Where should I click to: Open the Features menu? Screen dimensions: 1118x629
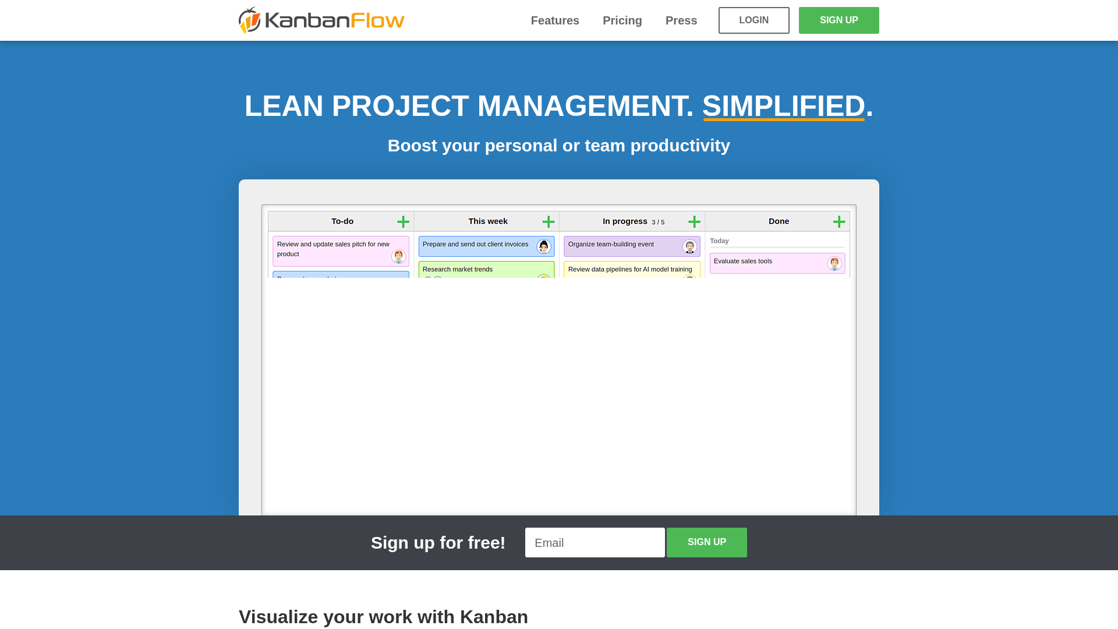(555, 20)
